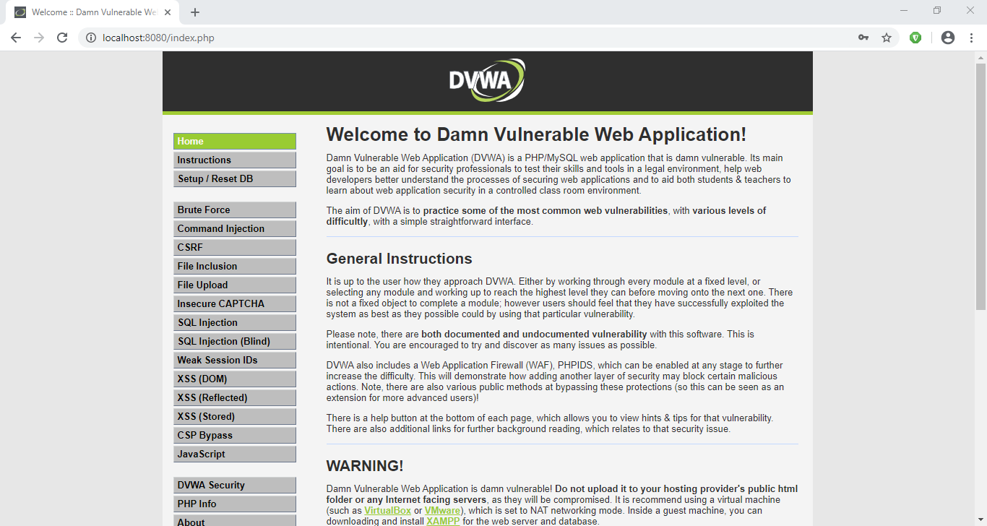Image resolution: width=987 pixels, height=526 pixels.
Task: Restore down the Chrome window
Action: point(937,11)
